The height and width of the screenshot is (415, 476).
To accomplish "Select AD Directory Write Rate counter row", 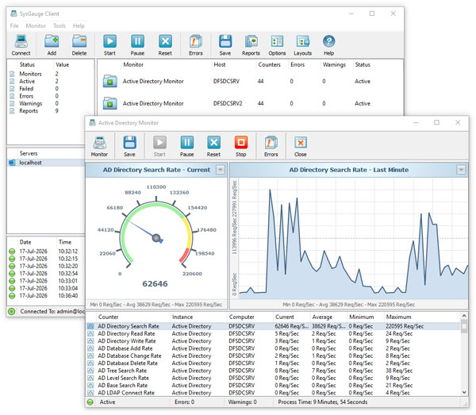I will pos(273,341).
